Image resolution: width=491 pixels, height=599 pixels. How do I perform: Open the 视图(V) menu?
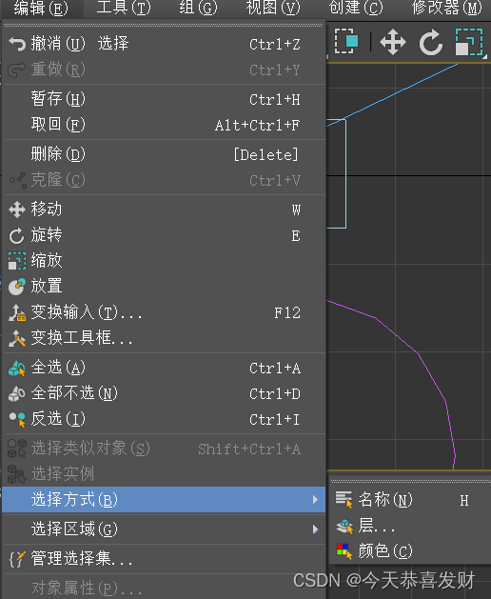point(273,9)
